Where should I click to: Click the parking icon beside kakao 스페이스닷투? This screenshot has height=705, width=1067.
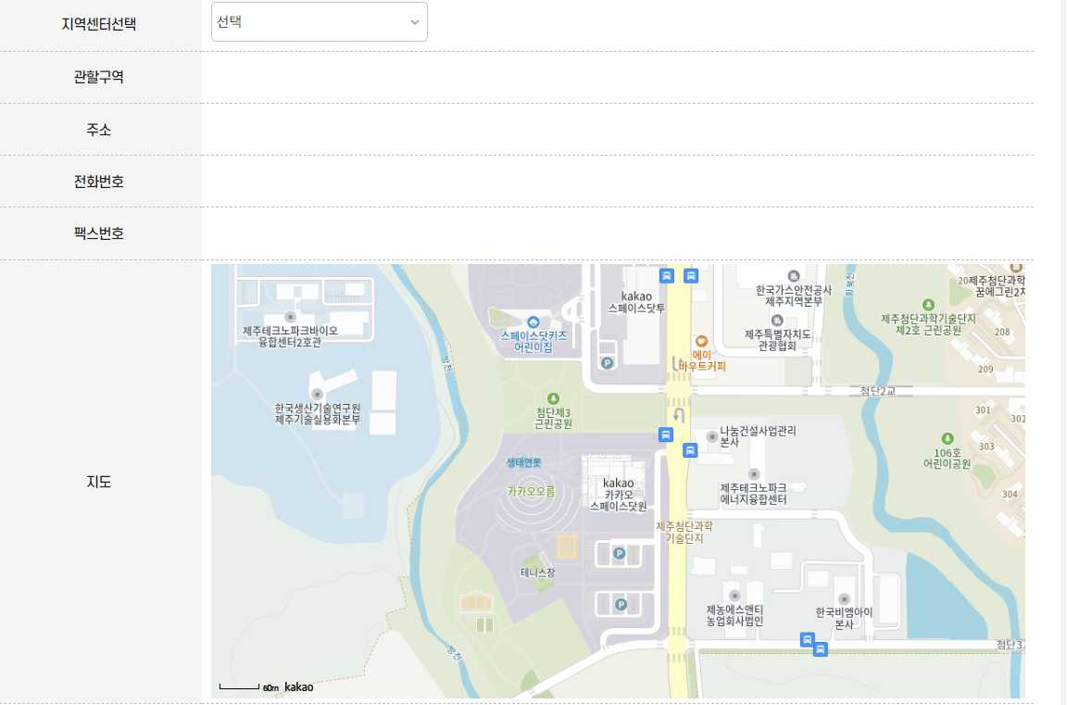click(607, 362)
